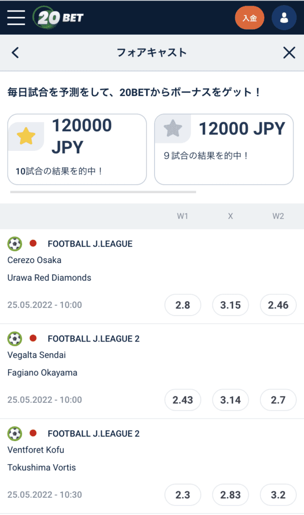Select odds 2.8 for Cerezo Osaka win
The width and height of the screenshot is (304, 515).
point(183,305)
